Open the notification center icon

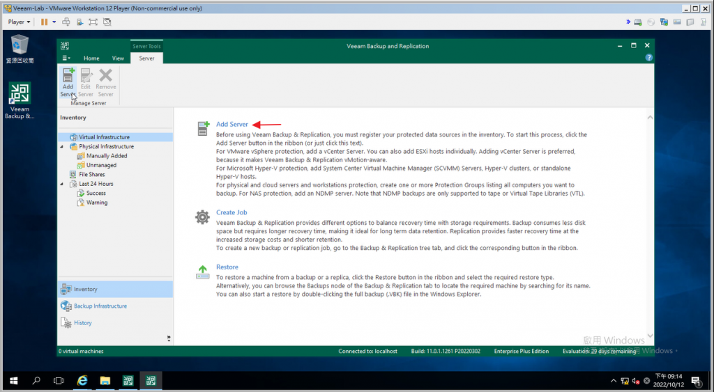coord(696,381)
